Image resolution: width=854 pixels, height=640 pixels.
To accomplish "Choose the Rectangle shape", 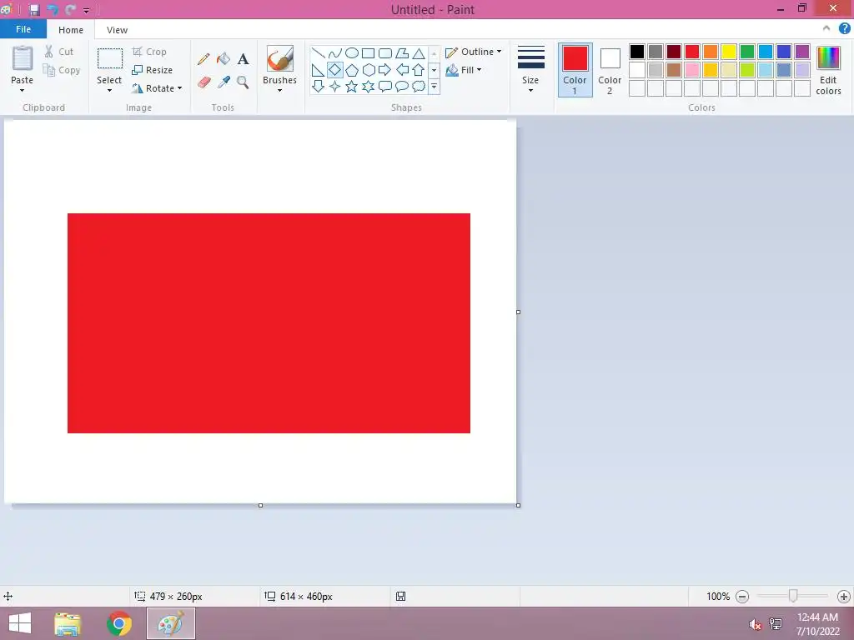I will (x=368, y=52).
